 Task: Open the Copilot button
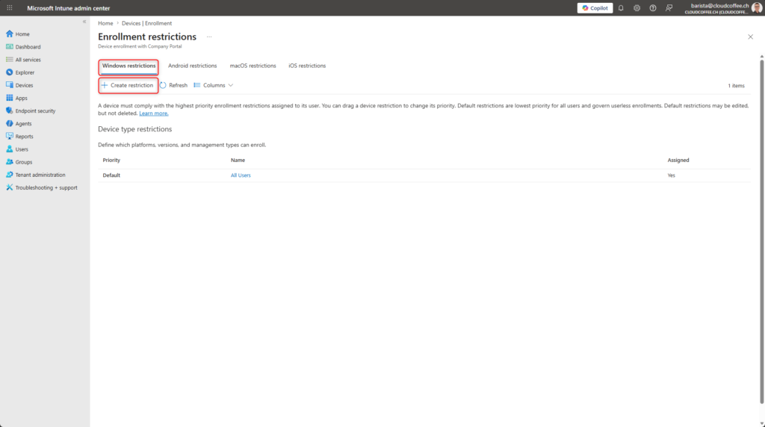[595, 7]
